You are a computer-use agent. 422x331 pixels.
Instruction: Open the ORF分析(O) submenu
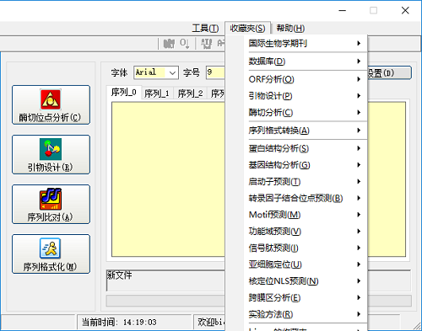pos(306,79)
